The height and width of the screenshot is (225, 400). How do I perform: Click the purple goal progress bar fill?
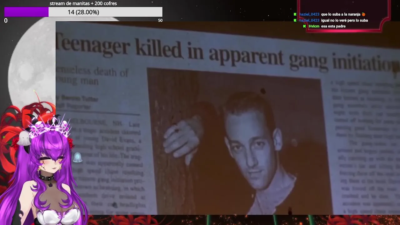pyautogui.click(x=27, y=12)
